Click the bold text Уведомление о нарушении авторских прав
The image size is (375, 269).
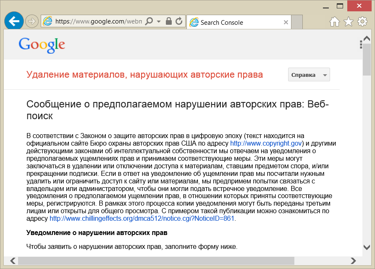click(x=97, y=232)
